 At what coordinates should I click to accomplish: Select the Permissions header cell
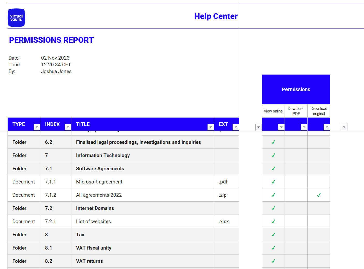click(x=296, y=89)
